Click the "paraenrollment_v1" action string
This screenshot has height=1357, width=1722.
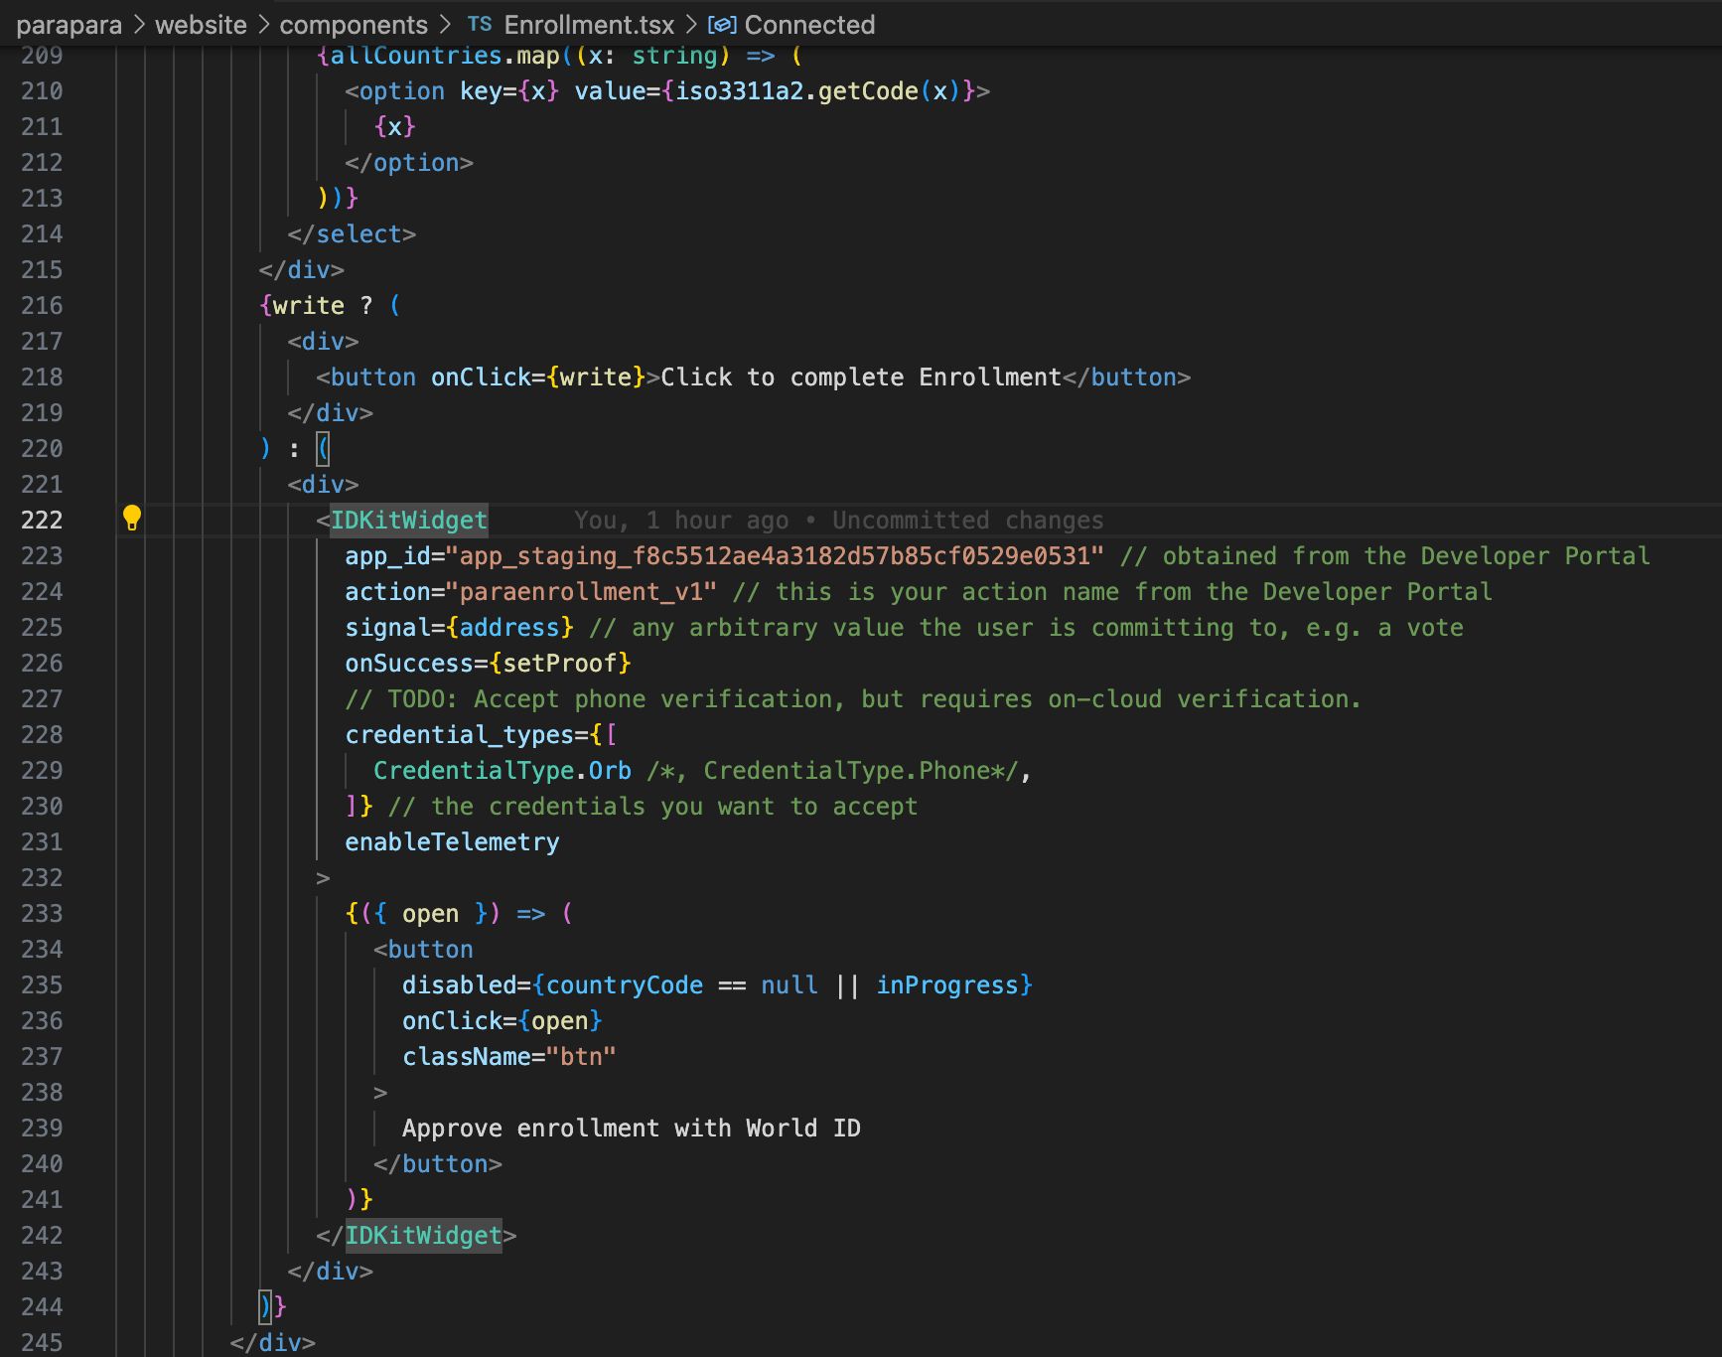point(581,591)
